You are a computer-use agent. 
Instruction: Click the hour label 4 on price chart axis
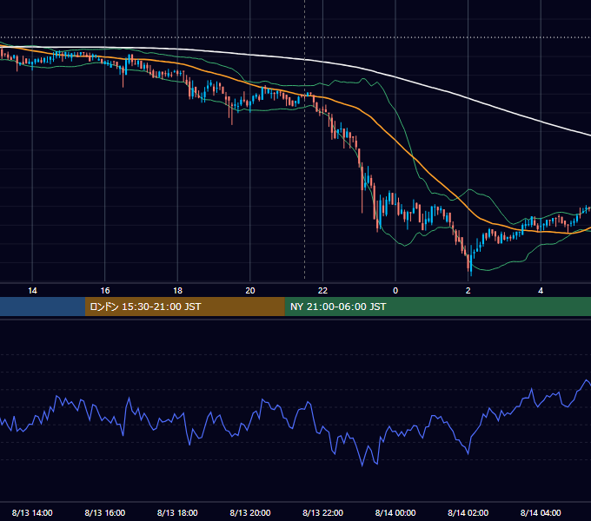tap(541, 291)
